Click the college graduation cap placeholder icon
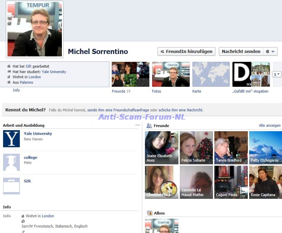Screen dimensions: 282x233 11,162
